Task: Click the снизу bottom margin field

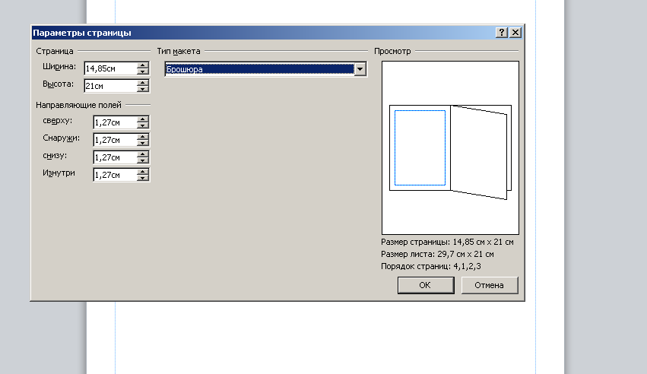Action: pos(115,157)
